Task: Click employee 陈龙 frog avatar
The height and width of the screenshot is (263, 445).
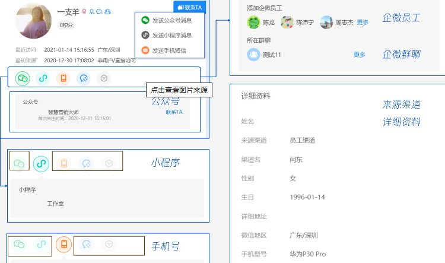Action: [x=253, y=23]
